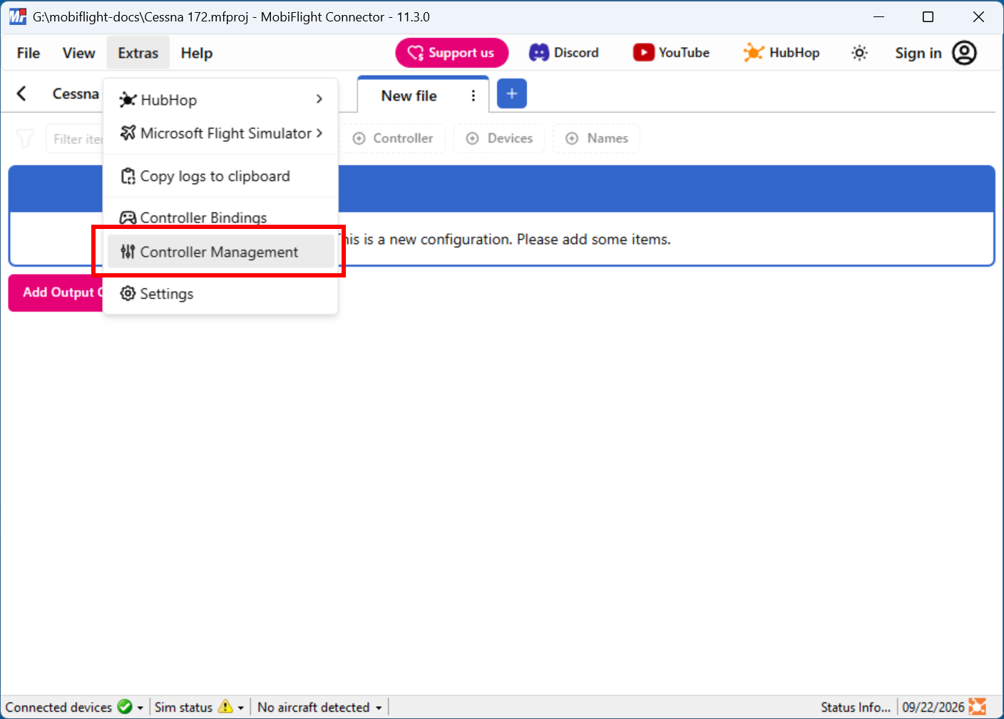Toggle the light/dark theme sun icon

pyautogui.click(x=859, y=53)
